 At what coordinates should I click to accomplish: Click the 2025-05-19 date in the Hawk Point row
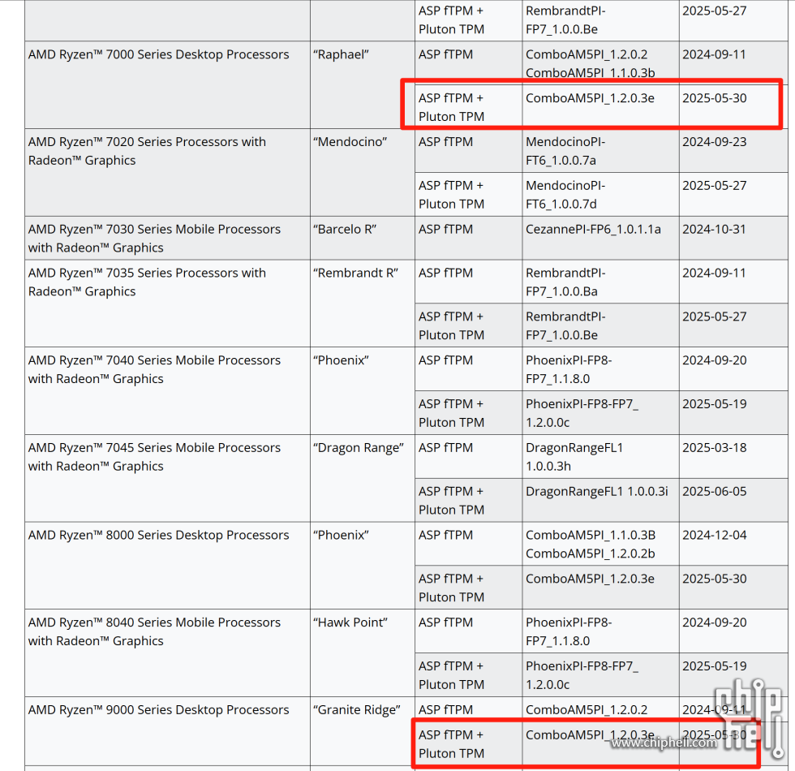point(733,674)
